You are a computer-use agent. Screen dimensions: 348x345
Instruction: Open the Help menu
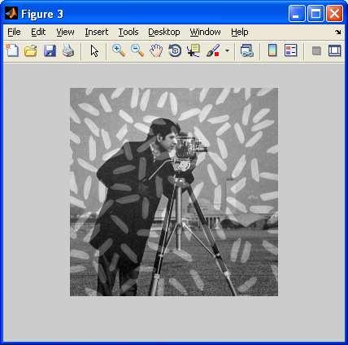[240, 32]
